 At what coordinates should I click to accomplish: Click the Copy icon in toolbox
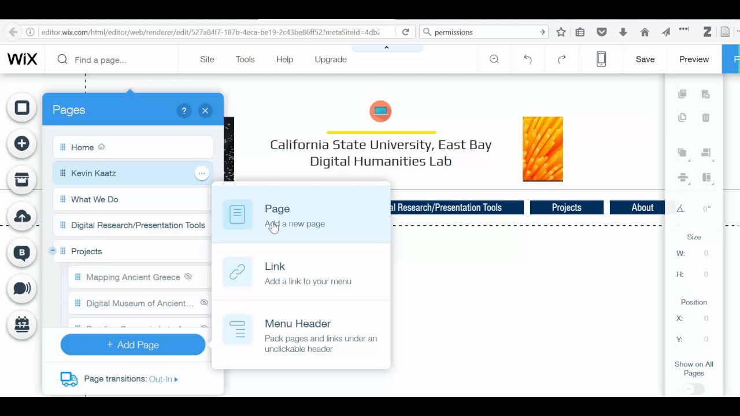pos(682,94)
